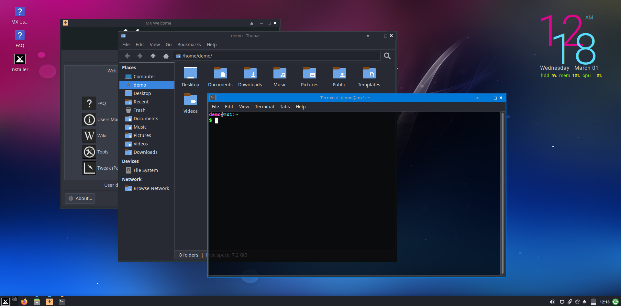Open Browse Network in sidebar

pos(147,188)
